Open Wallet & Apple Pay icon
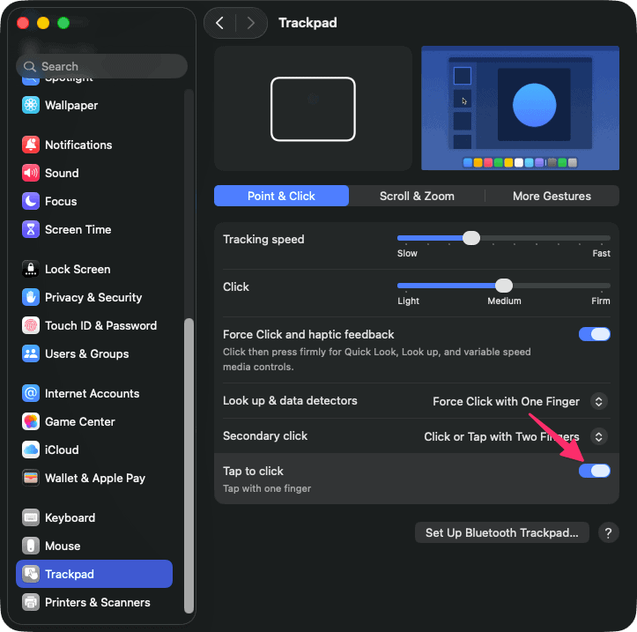 [x=31, y=478]
